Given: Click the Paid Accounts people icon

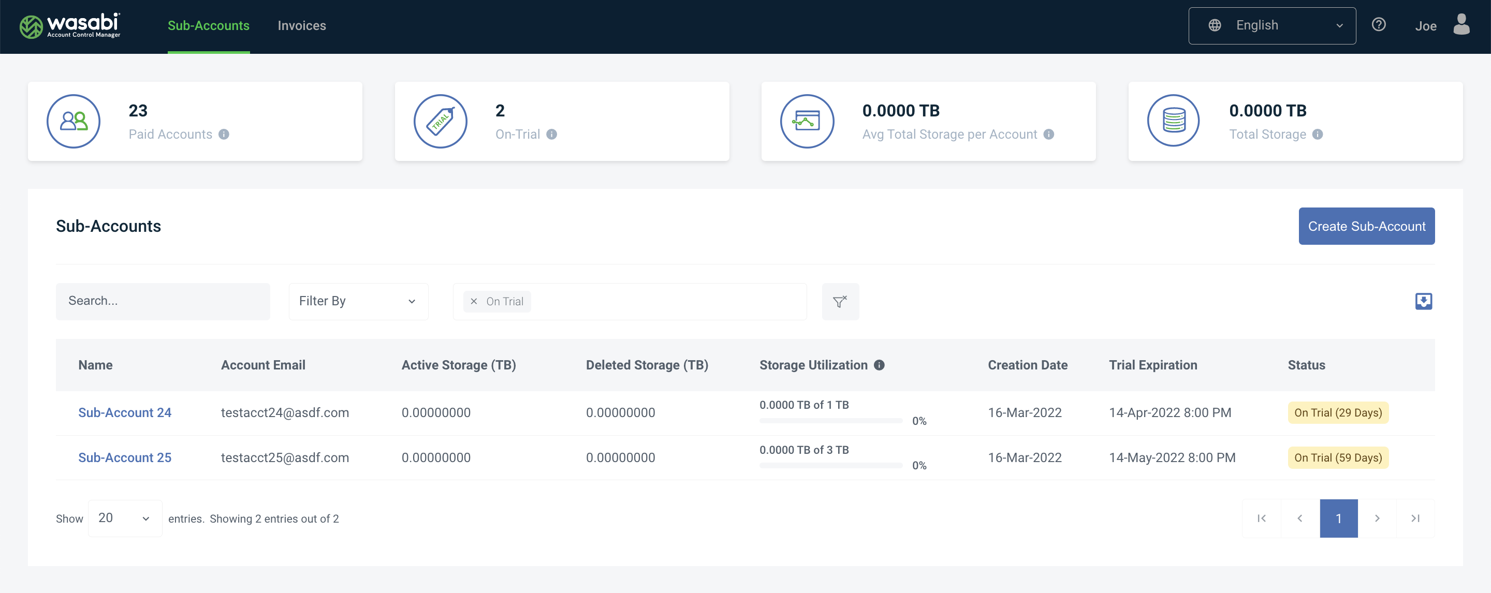Looking at the screenshot, I should [x=74, y=122].
